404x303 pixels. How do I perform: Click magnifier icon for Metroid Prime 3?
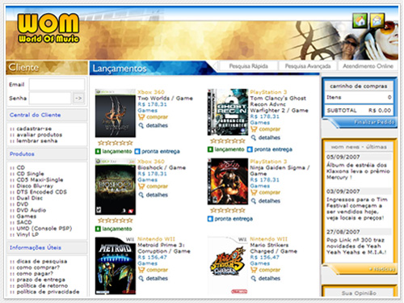[x=141, y=278]
